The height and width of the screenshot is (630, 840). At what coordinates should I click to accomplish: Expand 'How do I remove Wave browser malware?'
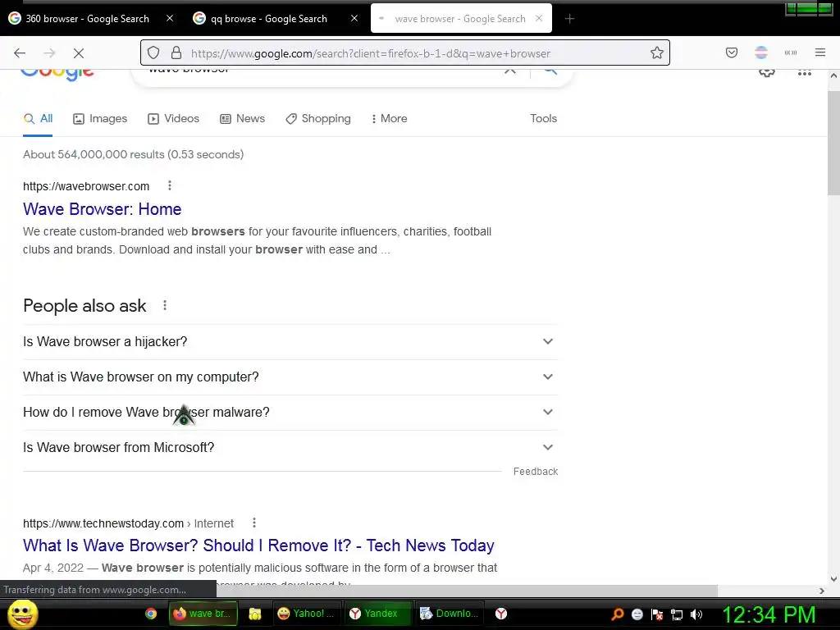[290, 413]
